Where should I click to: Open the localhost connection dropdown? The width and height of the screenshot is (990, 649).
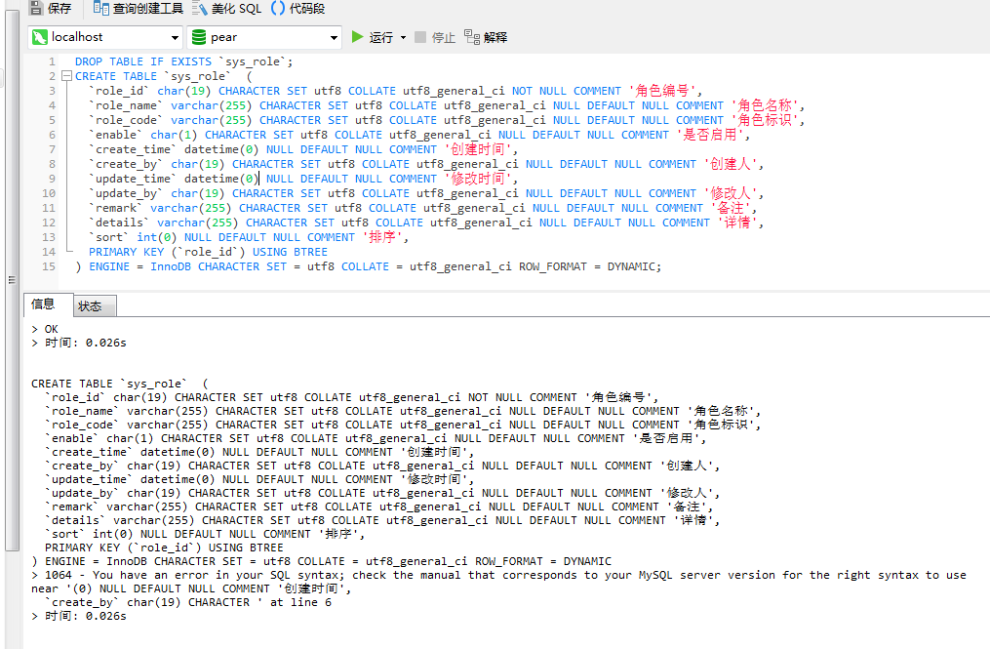(174, 36)
